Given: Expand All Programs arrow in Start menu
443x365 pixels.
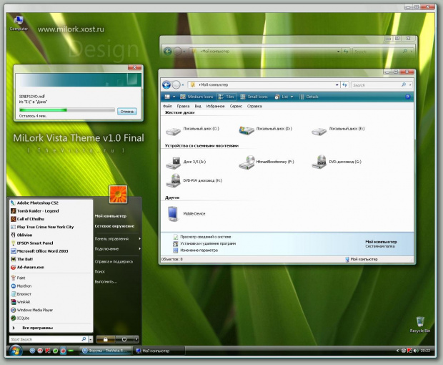Looking at the screenshot, I should pyautogui.click(x=14, y=328).
